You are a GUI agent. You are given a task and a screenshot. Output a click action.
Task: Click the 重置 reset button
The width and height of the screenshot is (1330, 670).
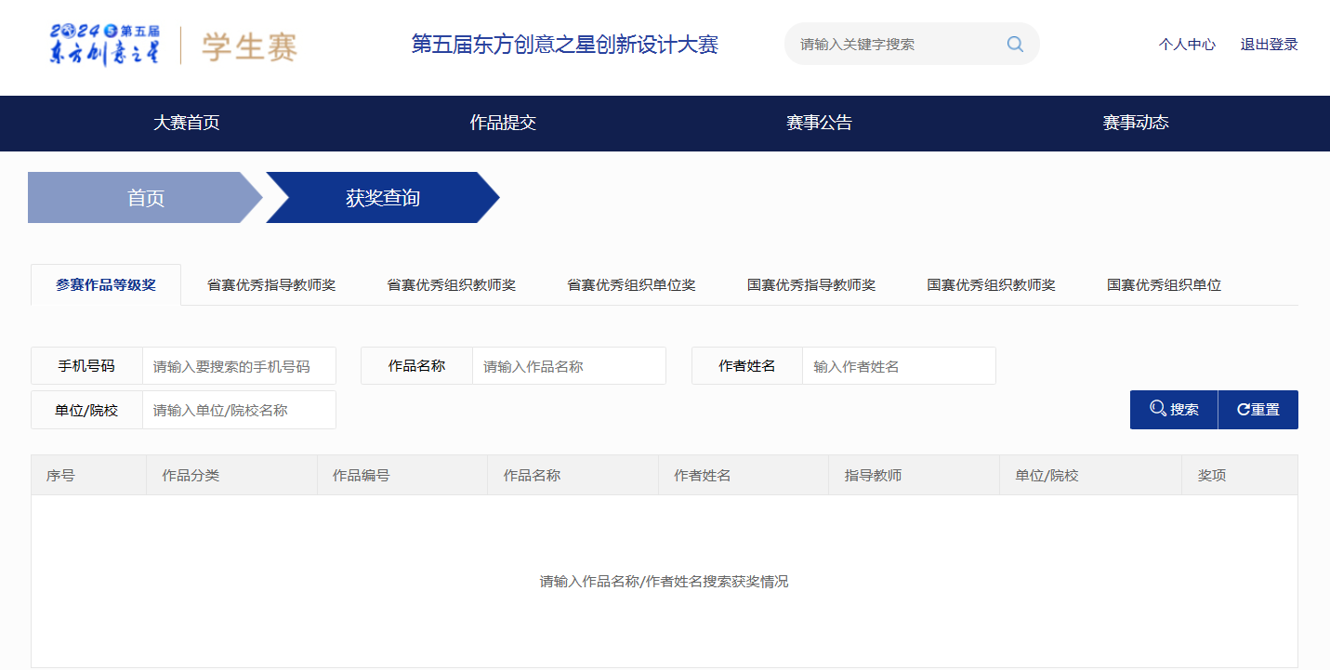pos(1258,410)
